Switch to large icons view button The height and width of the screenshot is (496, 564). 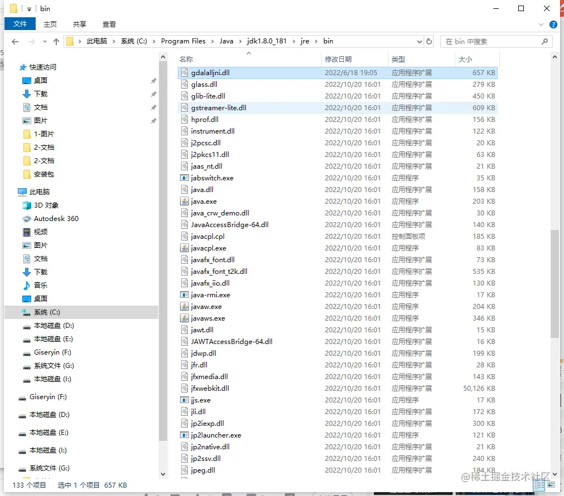[551, 485]
